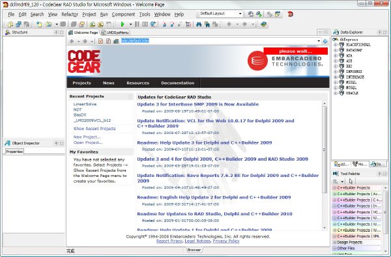Expand the BLACKFISHSQL node in Data Explorer
The image size is (391, 257).
click(336, 45)
